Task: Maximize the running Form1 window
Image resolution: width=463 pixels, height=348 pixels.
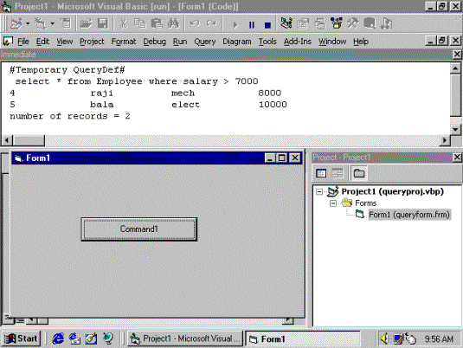Action: pyautogui.click(x=282, y=158)
